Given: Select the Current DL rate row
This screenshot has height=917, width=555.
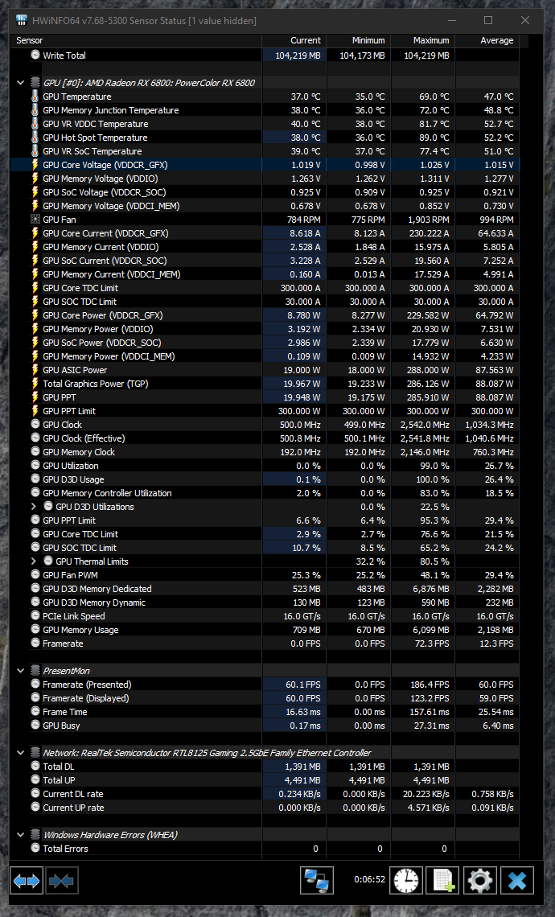Looking at the screenshot, I should (x=265, y=794).
